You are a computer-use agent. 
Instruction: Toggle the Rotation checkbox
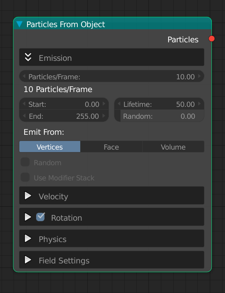(x=40, y=217)
